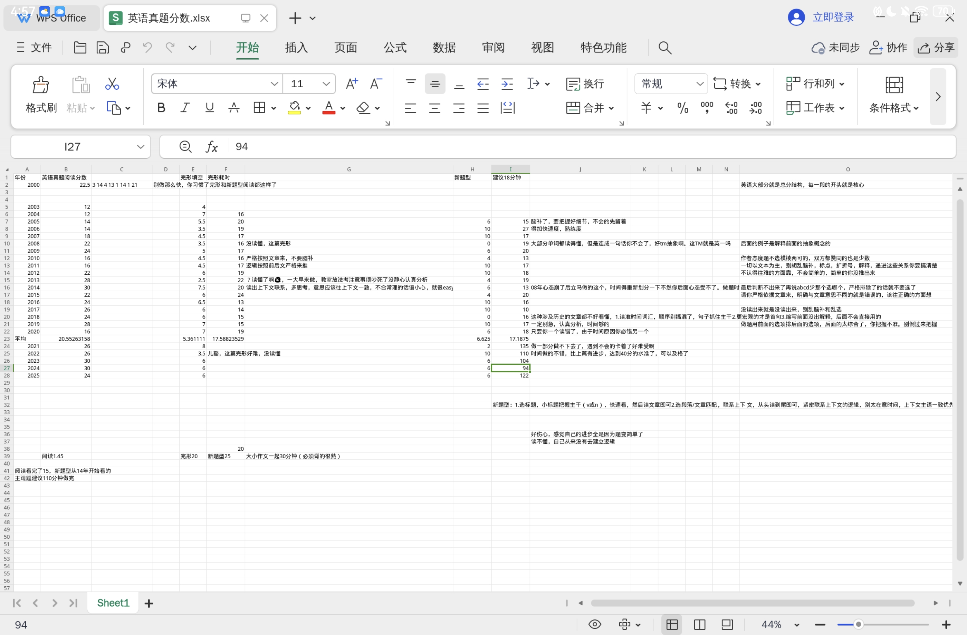Increase indent in the cell
This screenshot has width=967, height=635.
click(x=507, y=84)
